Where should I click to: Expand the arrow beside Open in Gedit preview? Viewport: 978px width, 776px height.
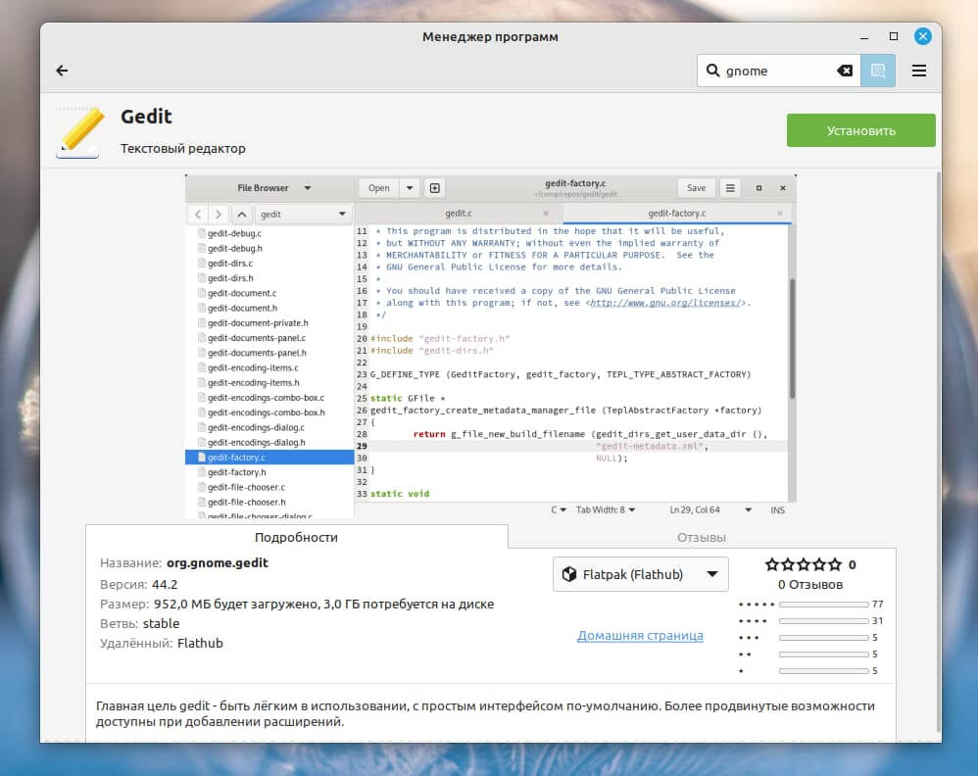tap(410, 188)
